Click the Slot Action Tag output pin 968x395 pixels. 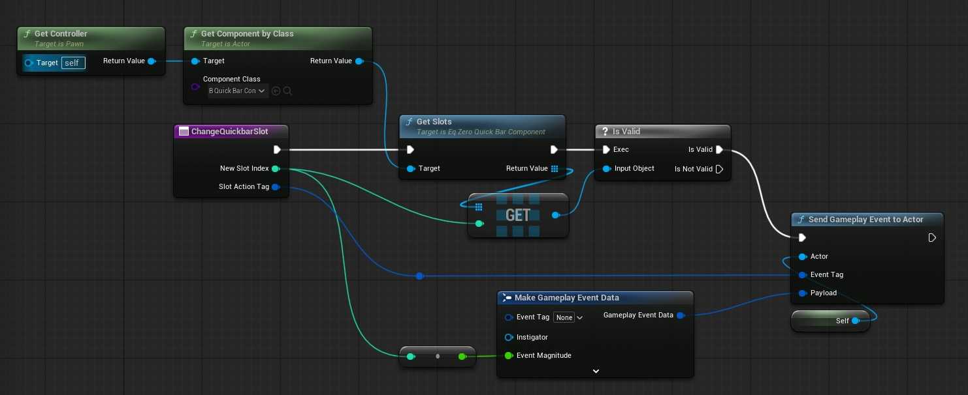[x=275, y=187]
